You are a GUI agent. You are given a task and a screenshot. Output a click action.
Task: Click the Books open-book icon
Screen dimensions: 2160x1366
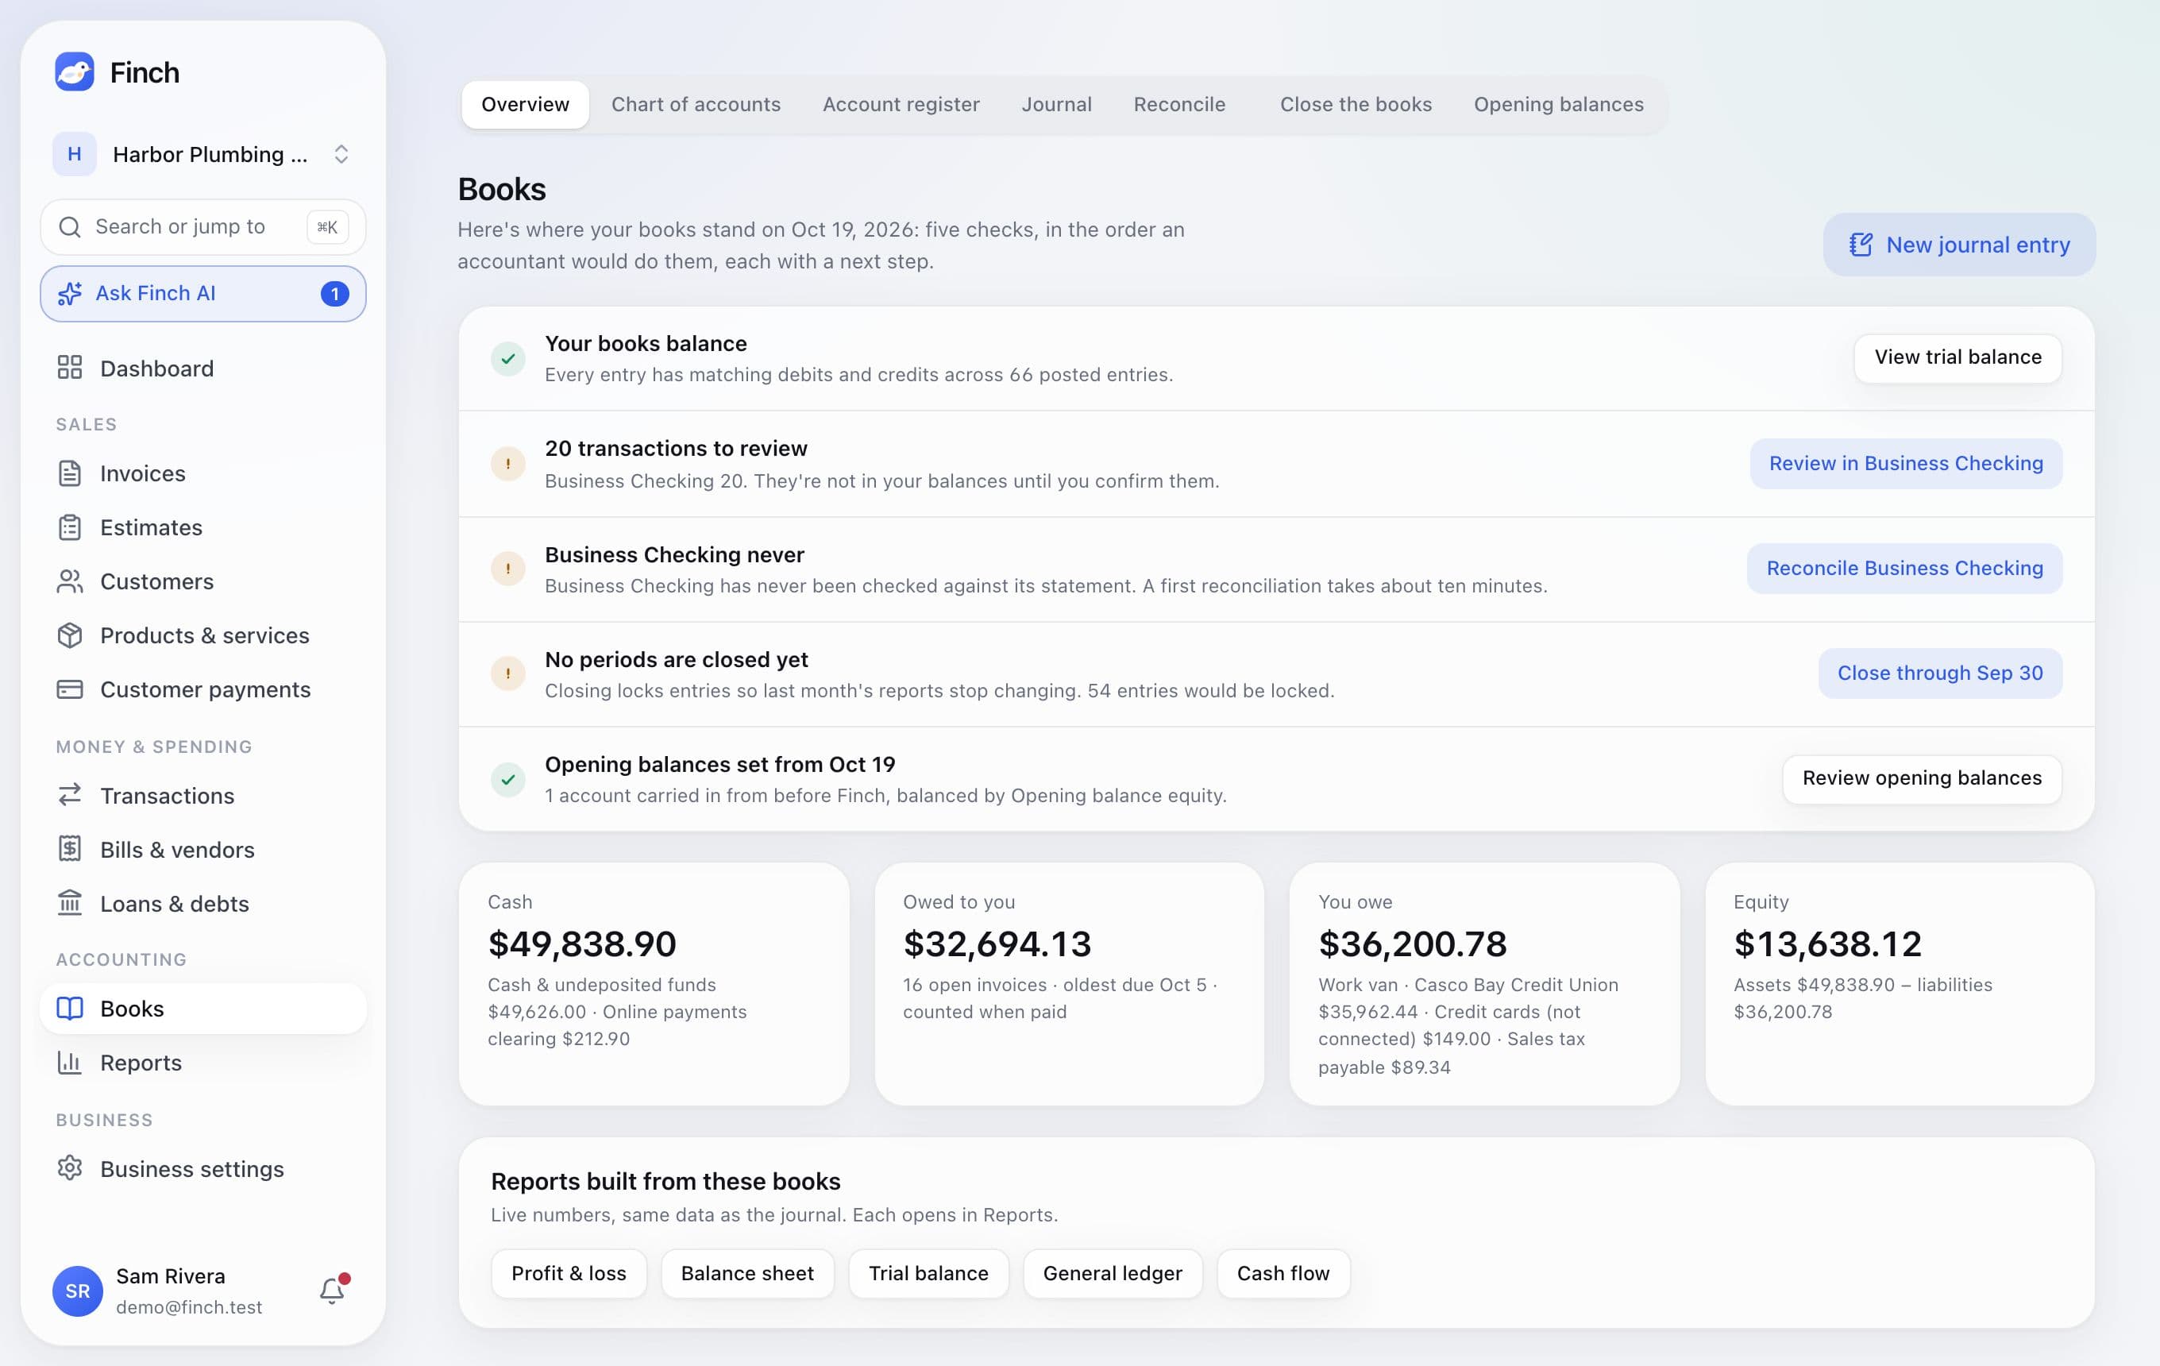tap(70, 1008)
